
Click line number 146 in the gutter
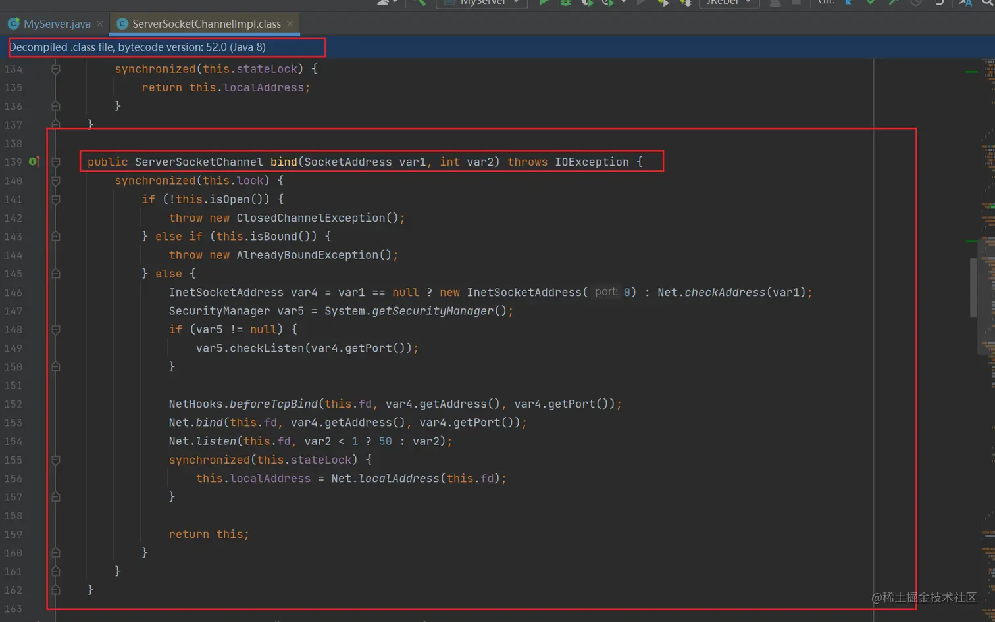click(x=13, y=292)
